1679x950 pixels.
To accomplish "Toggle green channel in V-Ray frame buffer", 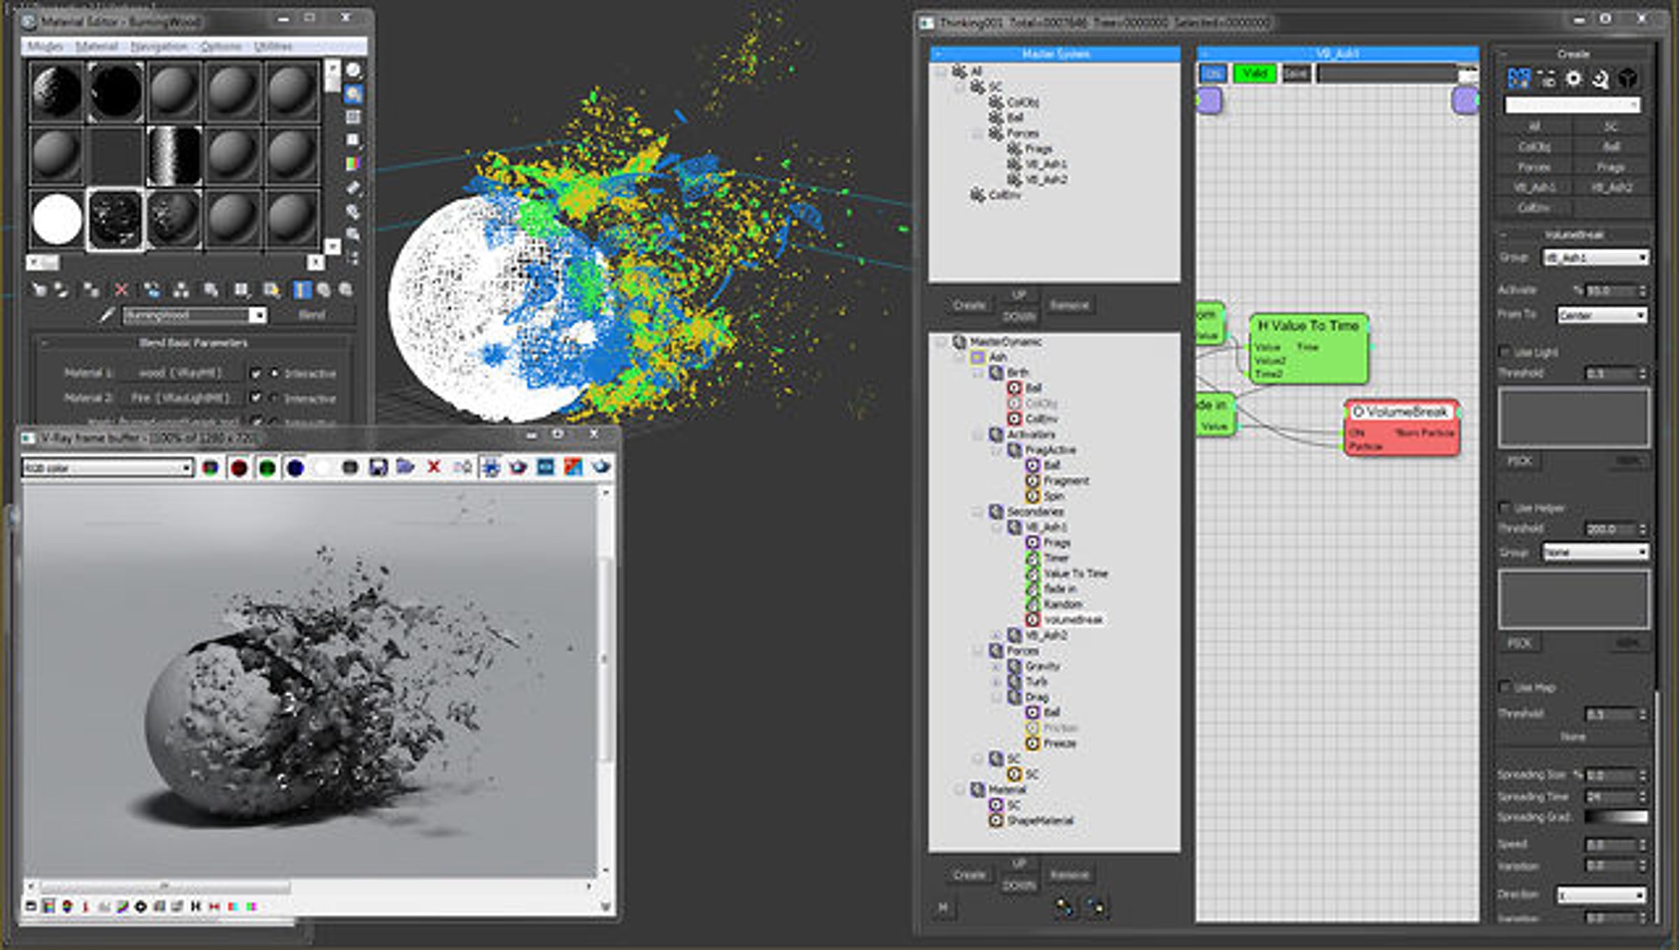I will pos(267,467).
